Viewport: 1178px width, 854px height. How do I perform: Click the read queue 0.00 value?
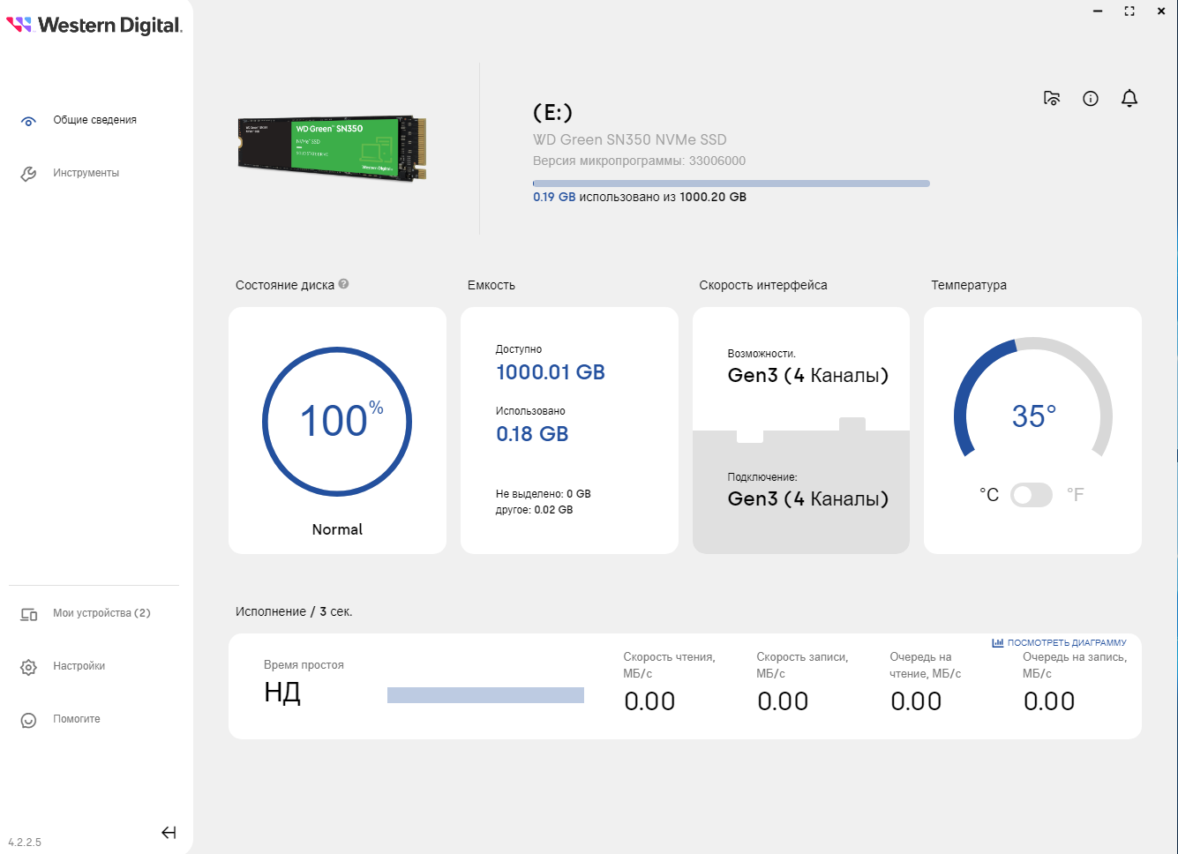pos(916,701)
